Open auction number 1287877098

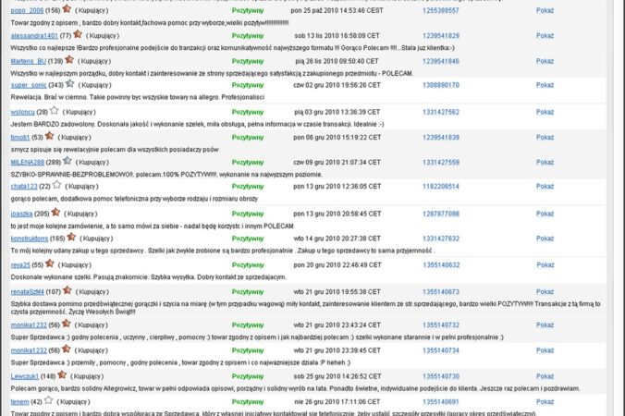(x=441, y=214)
